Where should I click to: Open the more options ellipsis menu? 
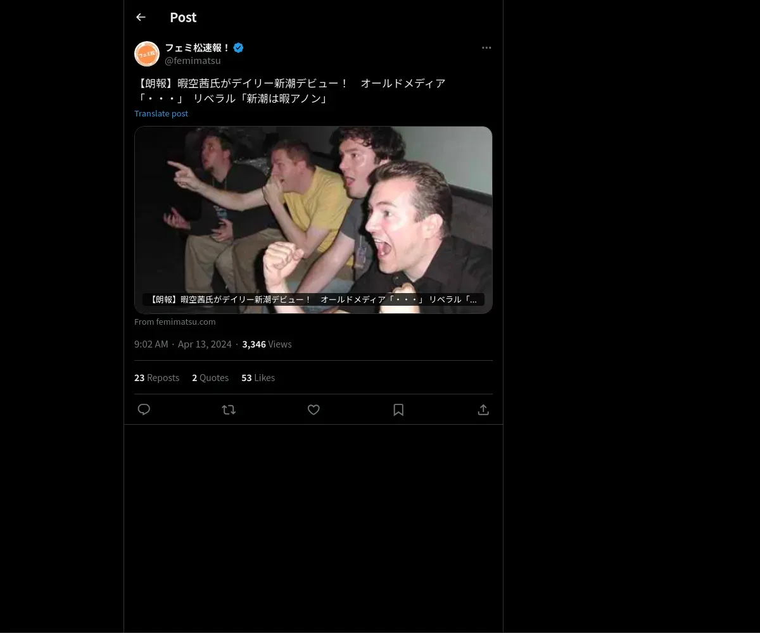486,47
